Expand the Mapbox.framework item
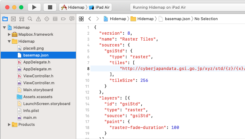Image resolution: width=245 pixels, height=139 pixels. [x=9, y=34]
